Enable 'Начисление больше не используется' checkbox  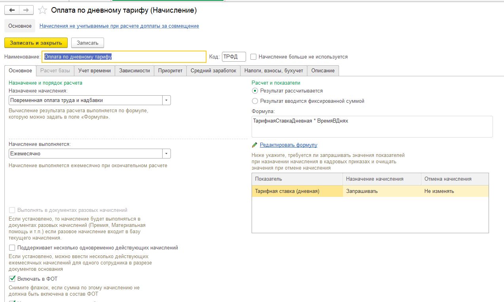[254, 57]
